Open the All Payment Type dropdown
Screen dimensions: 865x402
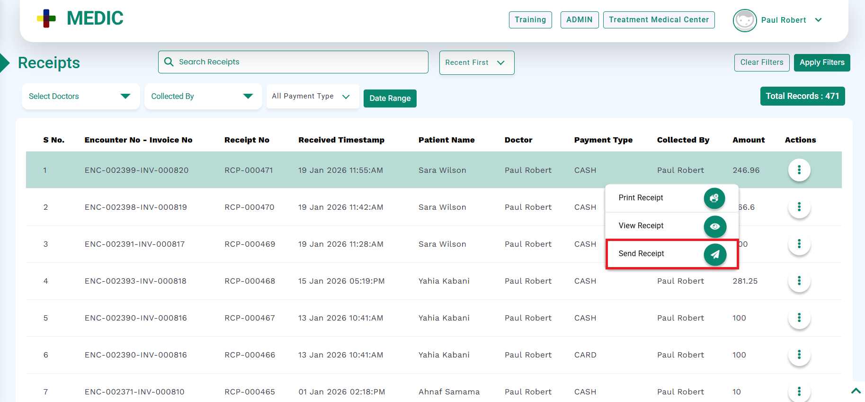312,96
